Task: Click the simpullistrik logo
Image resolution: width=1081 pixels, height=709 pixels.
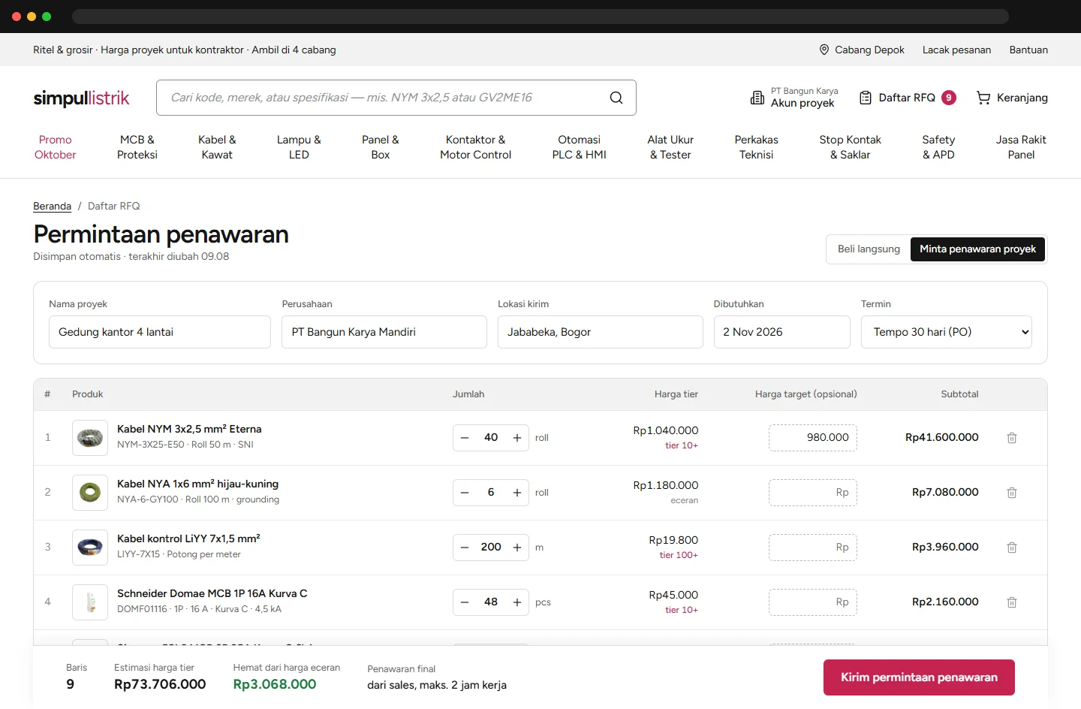Action: point(81,98)
